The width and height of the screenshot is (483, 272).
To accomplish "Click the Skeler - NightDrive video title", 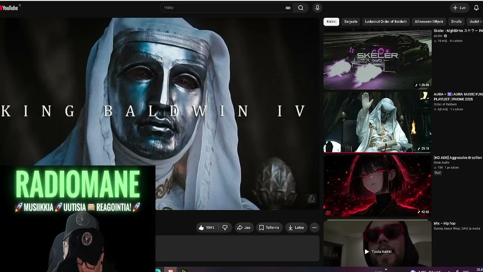I will (458, 31).
